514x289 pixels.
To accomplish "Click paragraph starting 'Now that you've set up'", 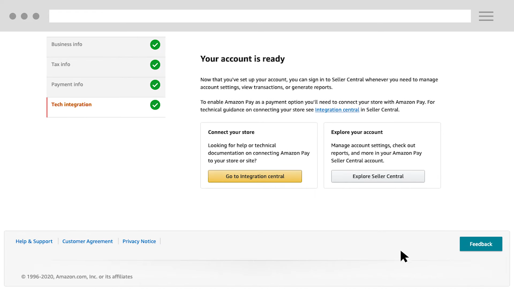I will [319, 83].
